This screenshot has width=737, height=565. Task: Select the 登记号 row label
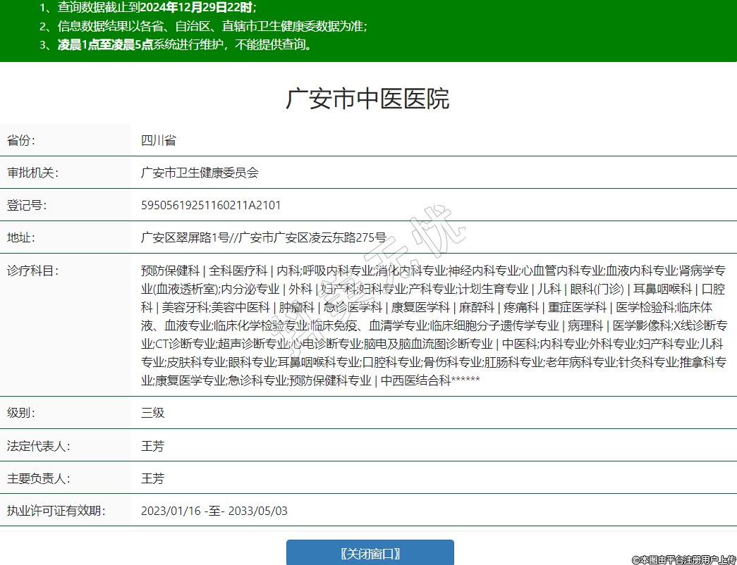point(26,205)
